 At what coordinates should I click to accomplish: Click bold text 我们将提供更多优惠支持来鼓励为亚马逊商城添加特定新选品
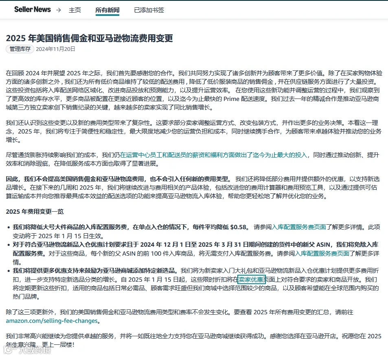(x=96, y=271)
